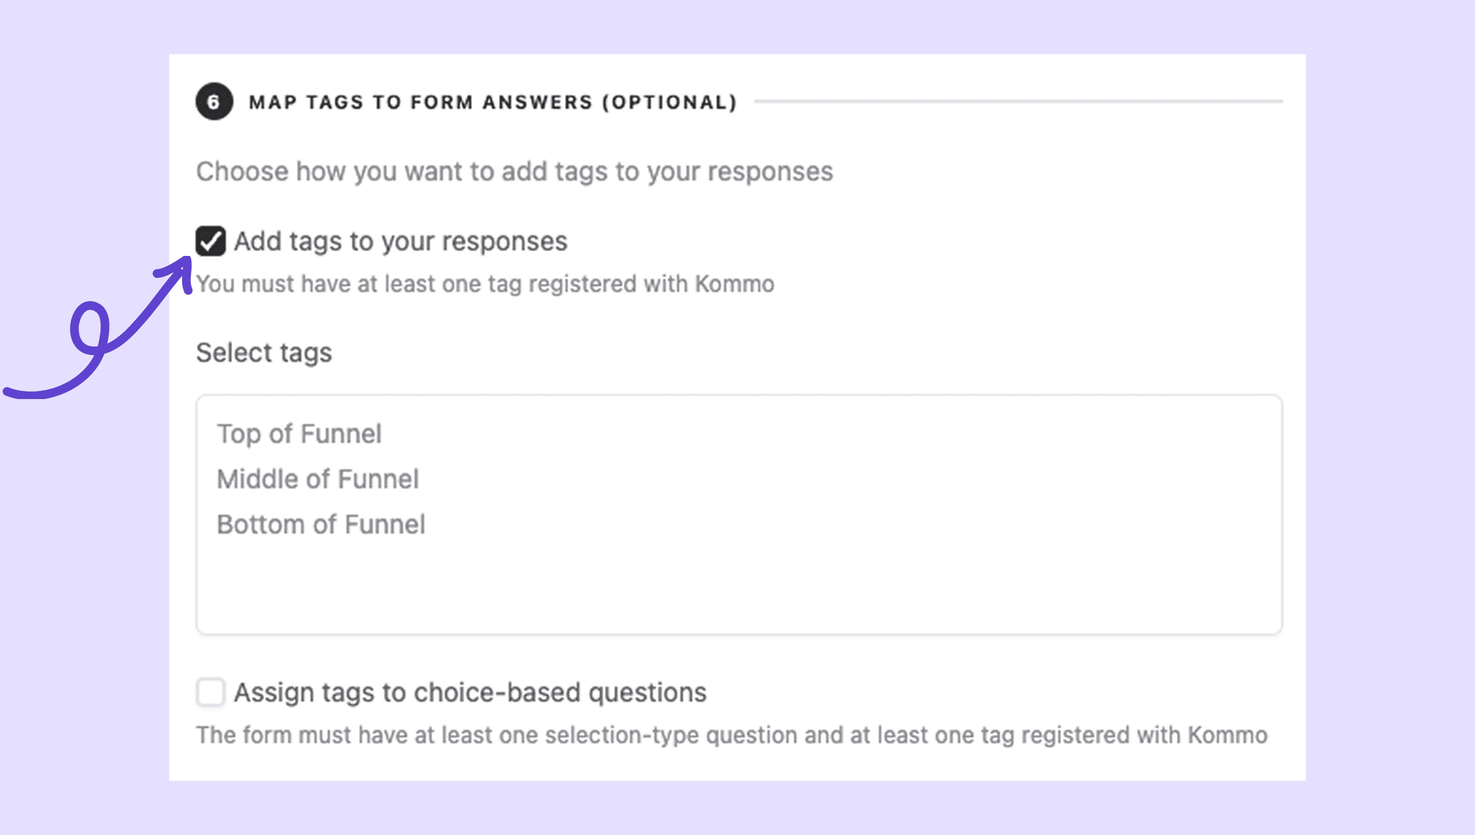1475x835 pixels.
Task: Uncheck the Add tags to your responses checkbox
Action: (210, 241)
